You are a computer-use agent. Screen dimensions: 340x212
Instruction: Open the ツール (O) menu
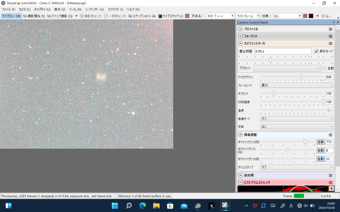[75, 9]
